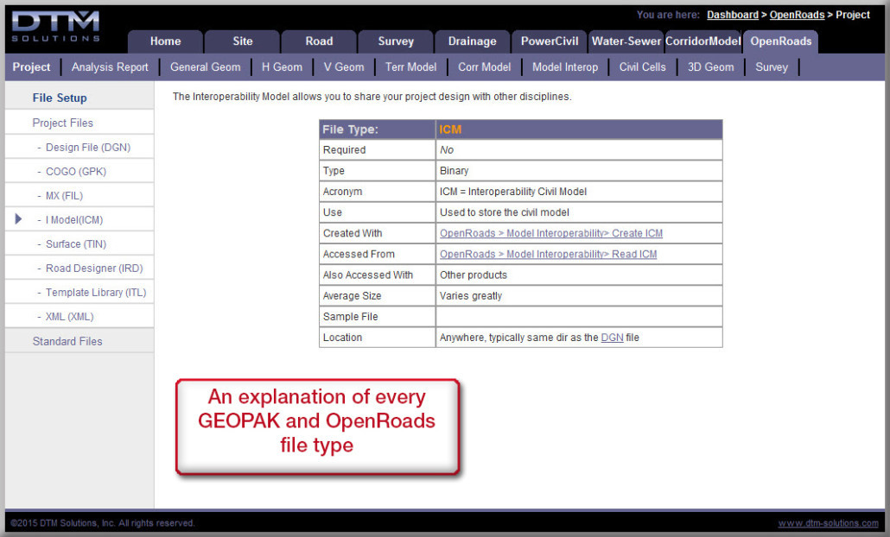The image size is (890, 537).
Task: Click the 'Average Size' row label
Action: tap(352, 295)
